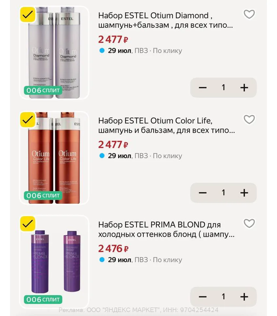Increase quantity of Otium Color Life set
277x316 pixels.
[244, 193]
